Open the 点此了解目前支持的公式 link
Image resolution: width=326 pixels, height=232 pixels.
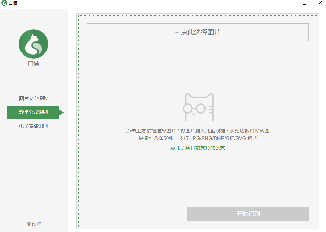[x=198, y=148]
